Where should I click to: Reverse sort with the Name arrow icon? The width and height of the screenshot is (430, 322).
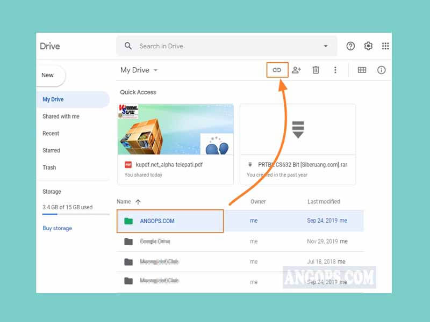coord(138,202)
